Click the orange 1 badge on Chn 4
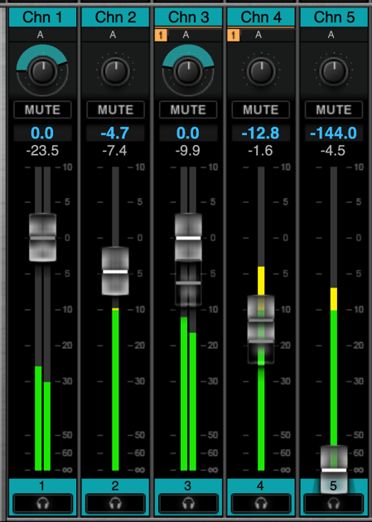The image size is (372, 522). (x=234, y=35)
